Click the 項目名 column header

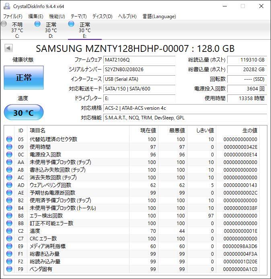[78, 130]
